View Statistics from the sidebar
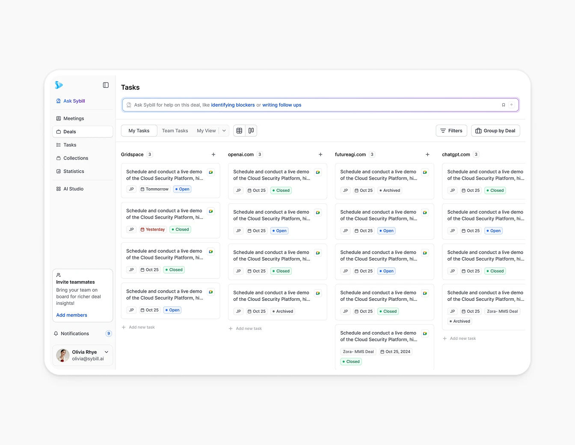This screenshot has width=575, height=445. [x=74, y=171]
